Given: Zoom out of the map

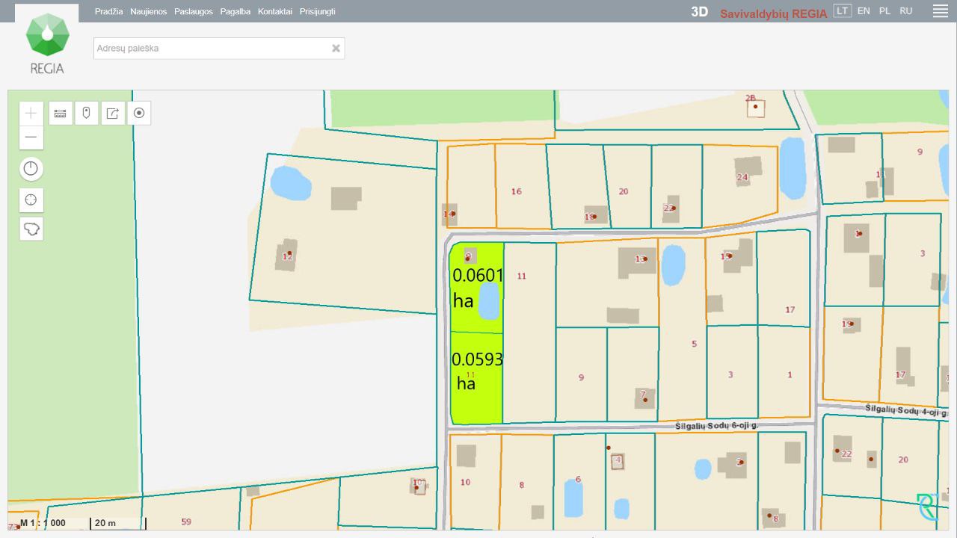Looking at the screenshot, I should 31,138.
